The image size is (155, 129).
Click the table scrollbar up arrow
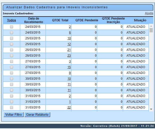tap(151, 26)
